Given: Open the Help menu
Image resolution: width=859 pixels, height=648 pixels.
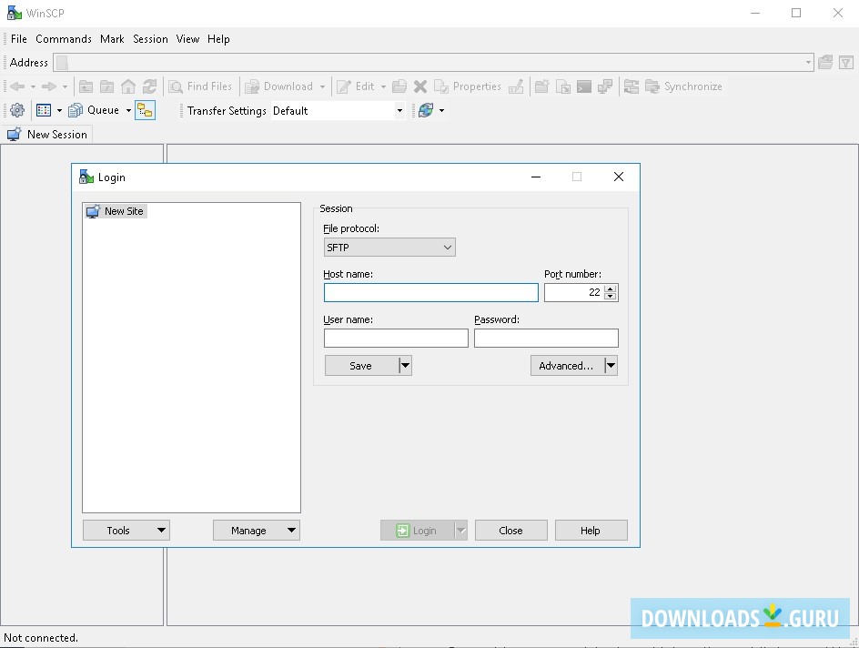Looking at the screenshot, I should click(218, 39).
